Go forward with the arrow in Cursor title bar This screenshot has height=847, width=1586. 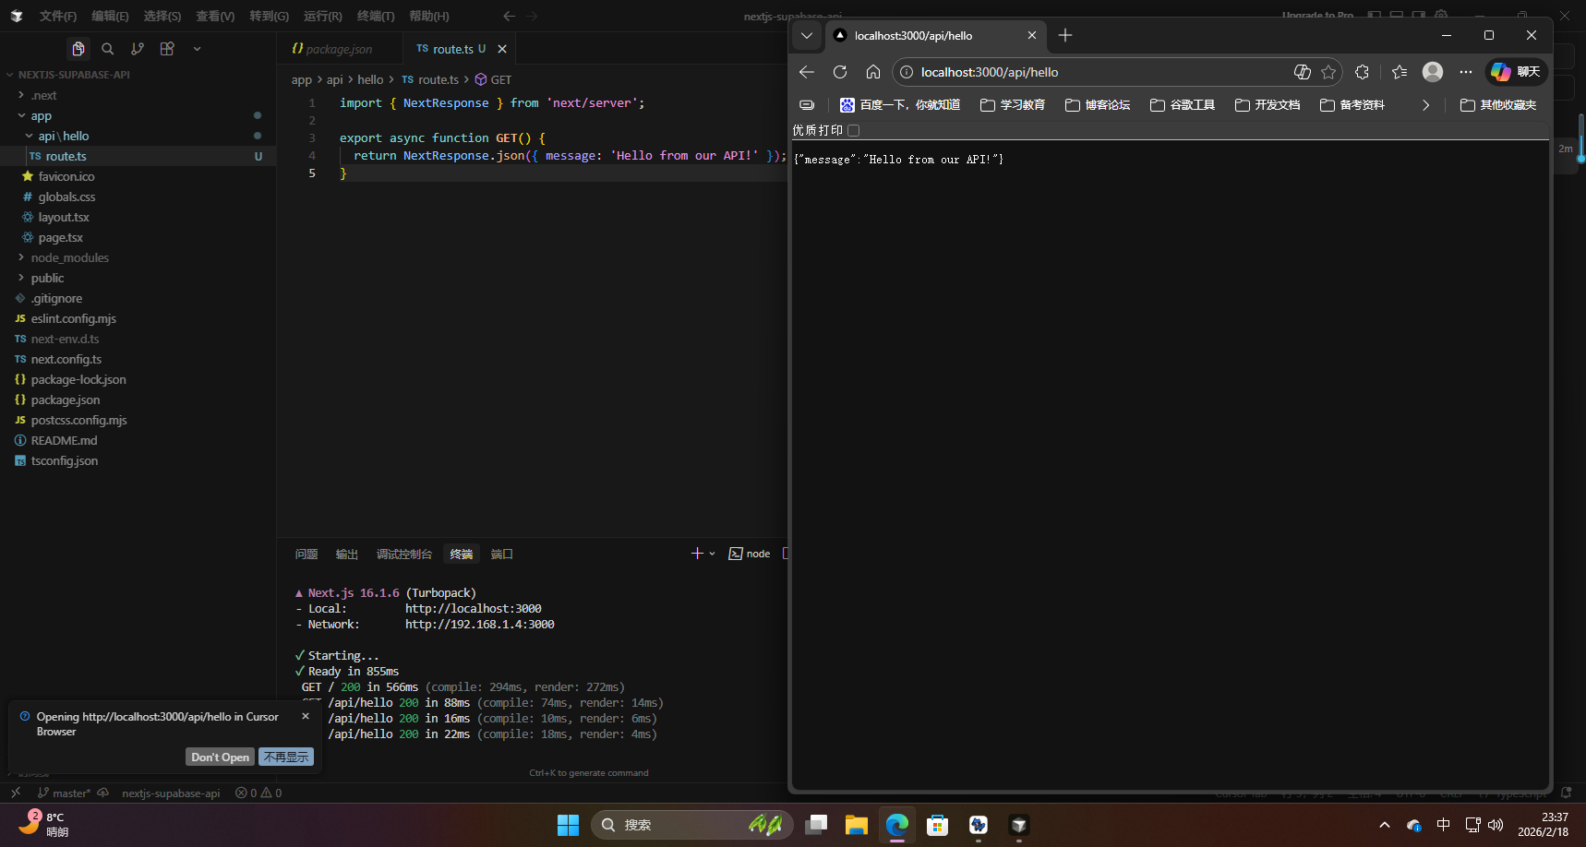pos(532,16)
